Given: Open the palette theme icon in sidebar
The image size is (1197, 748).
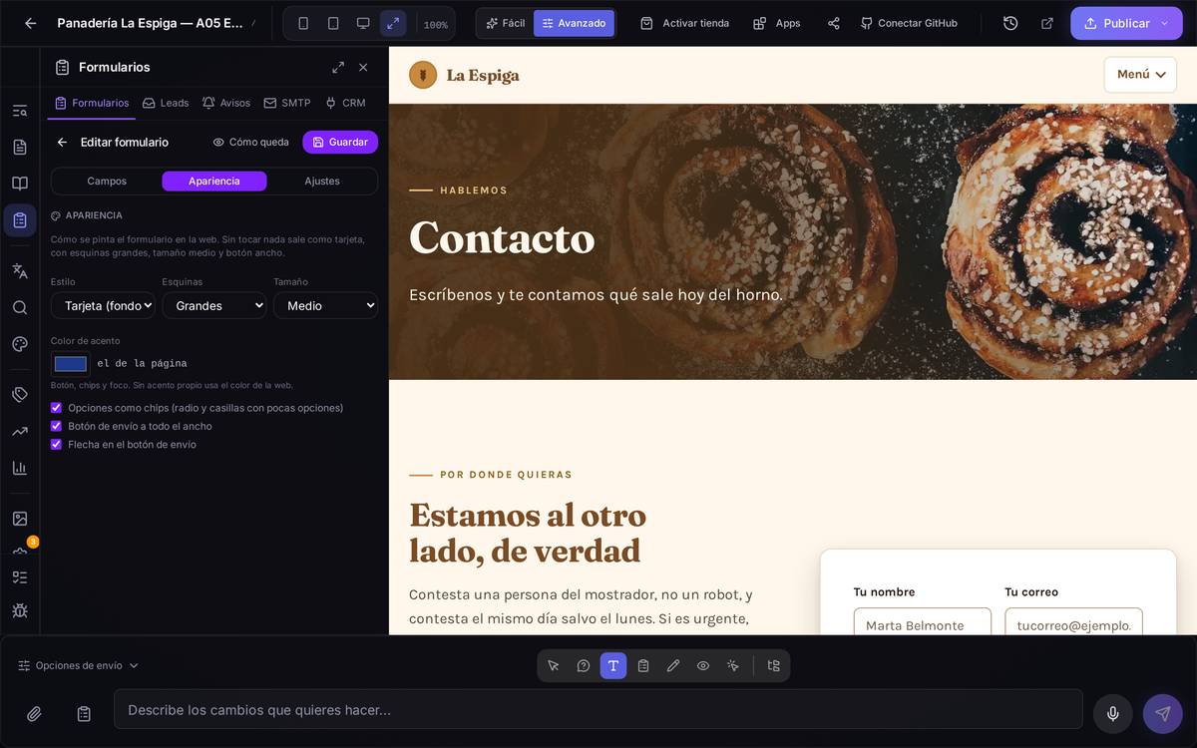Looking at the screenshot, I should click(x=20, y=344).
